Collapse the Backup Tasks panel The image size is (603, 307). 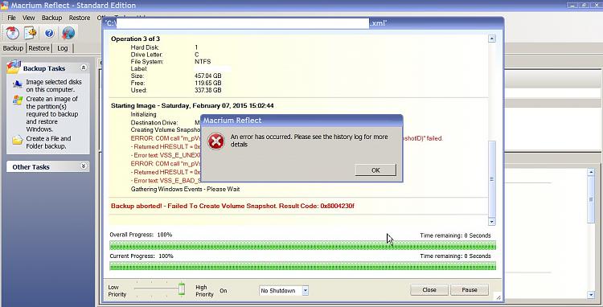(84, 68)
